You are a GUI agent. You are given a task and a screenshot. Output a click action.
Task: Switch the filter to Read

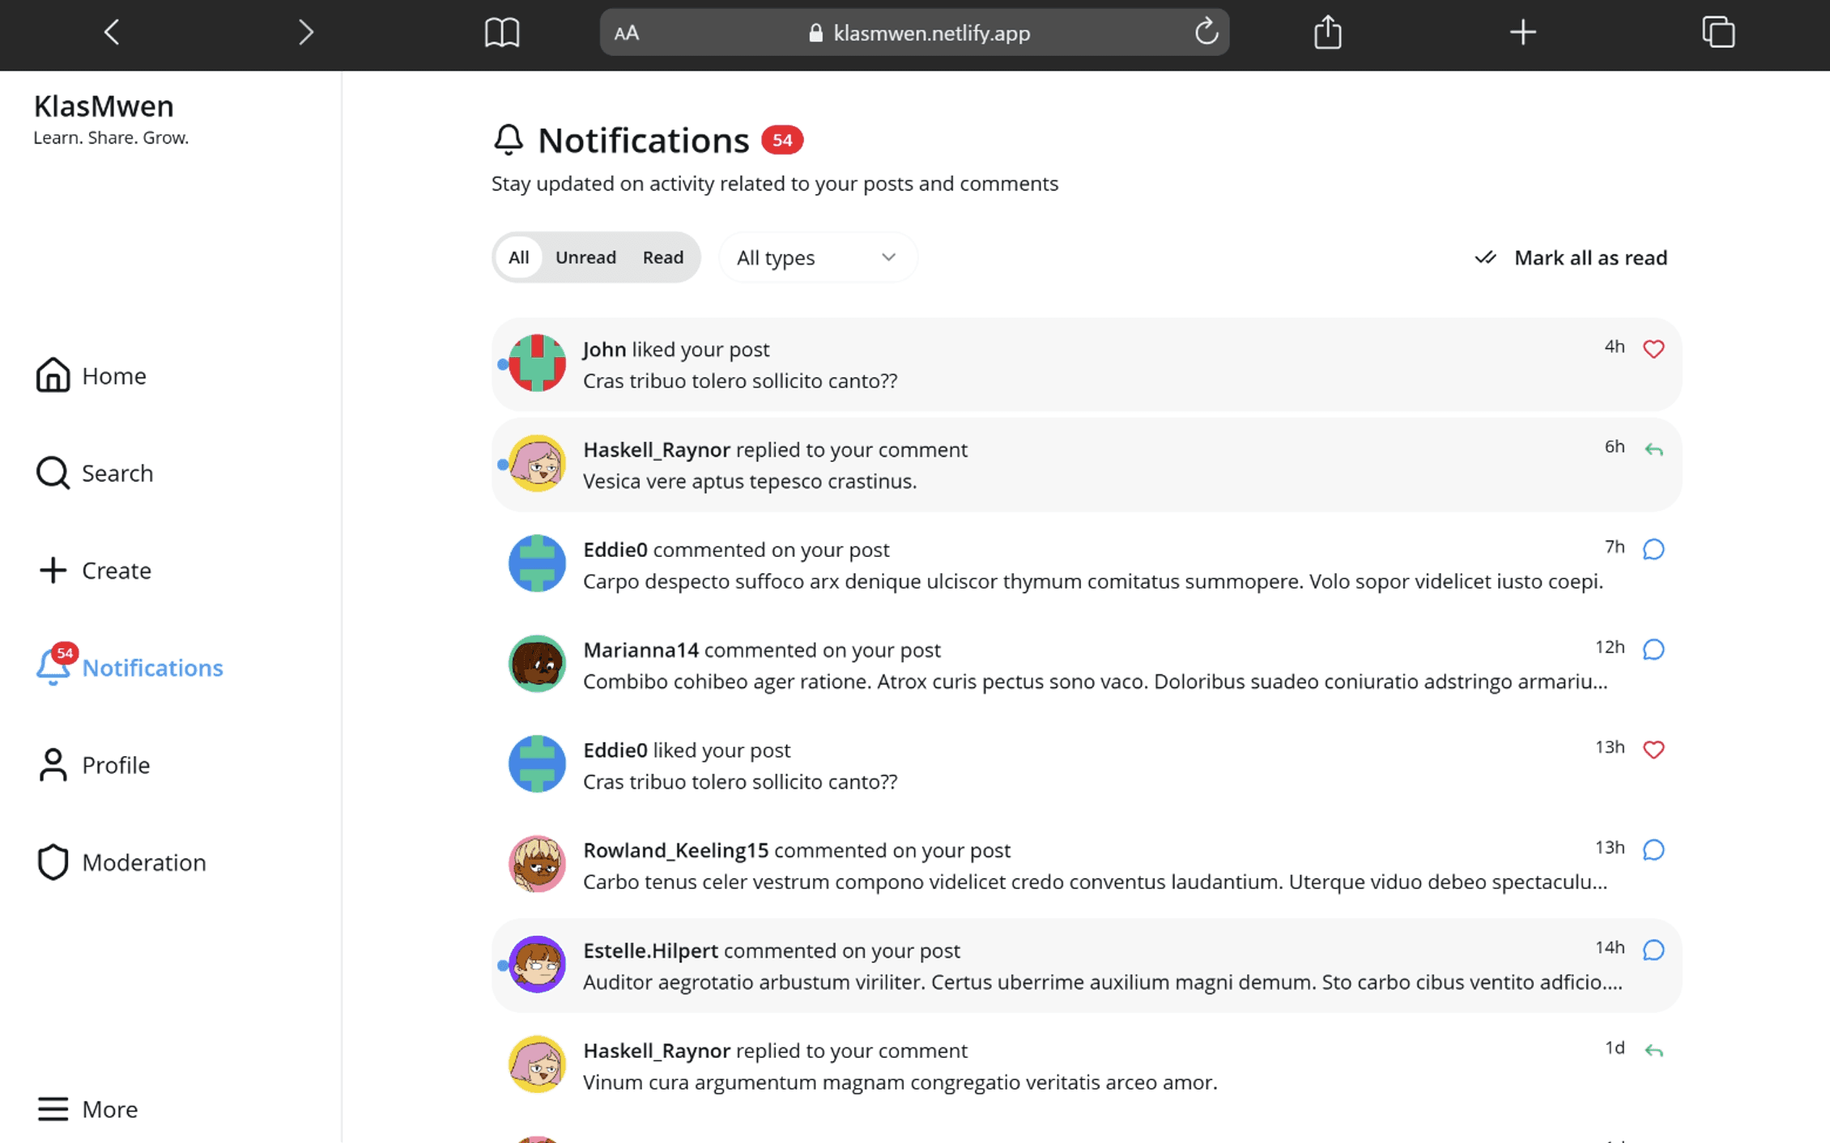662,257
